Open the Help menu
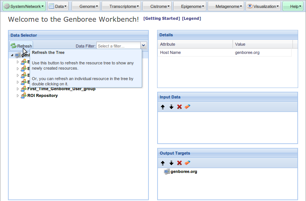Screen dimensions: 306x201 click(x=293, y=6)
